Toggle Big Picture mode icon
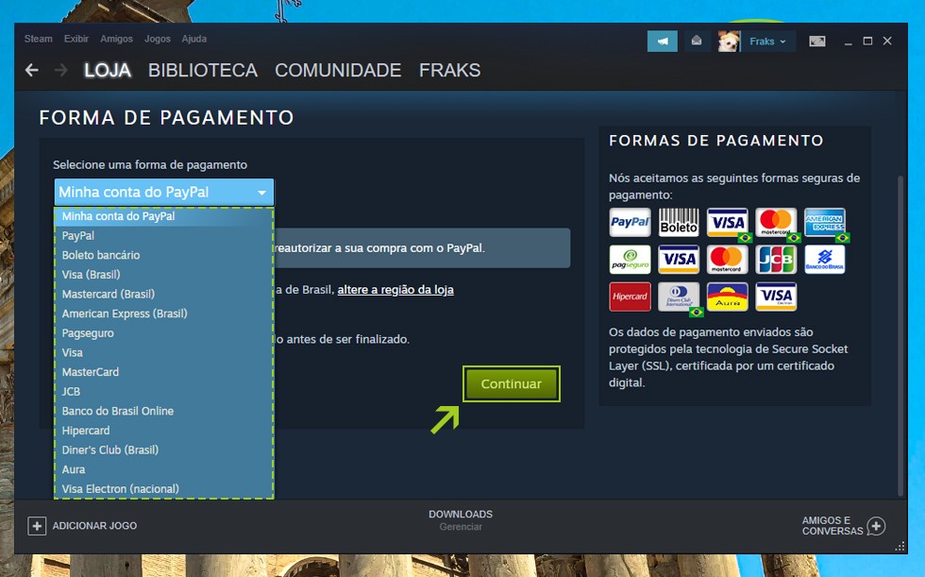The height and width of the screenshot is (577, 925). (x=817, y=42)
